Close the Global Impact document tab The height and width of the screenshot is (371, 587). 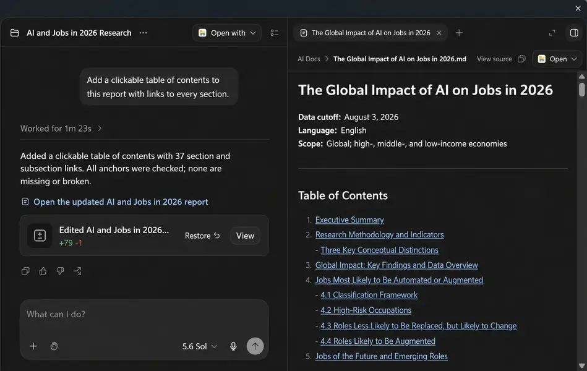click(x=439, y=33)
